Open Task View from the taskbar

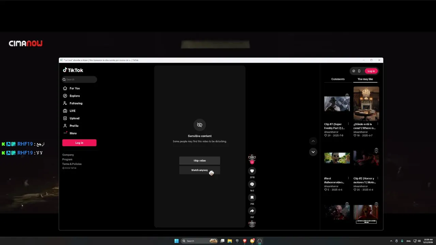222,241
